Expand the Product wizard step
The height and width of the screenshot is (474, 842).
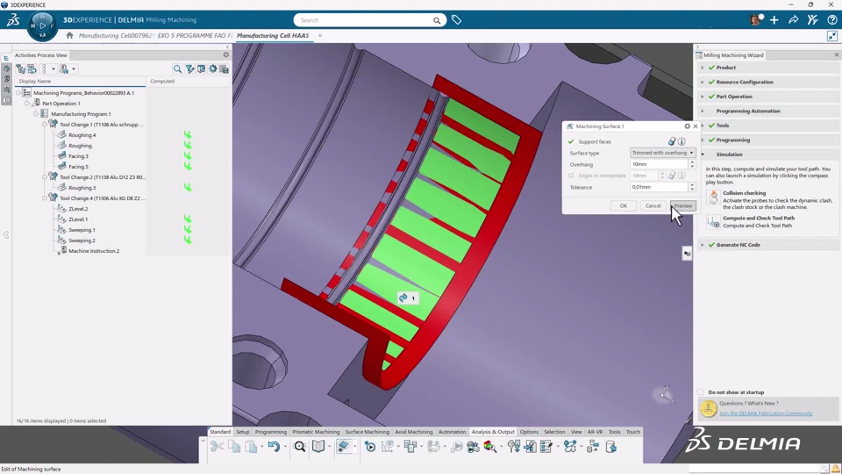(703, 68)
